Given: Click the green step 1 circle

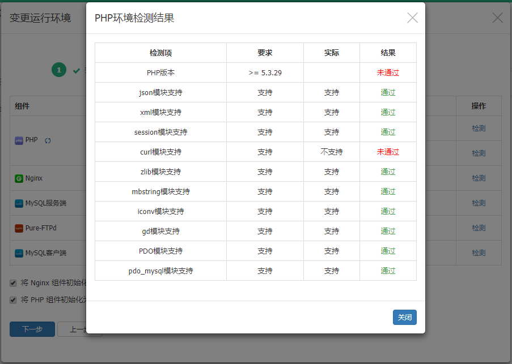Looking at the screenshot, I should [59, 70].
